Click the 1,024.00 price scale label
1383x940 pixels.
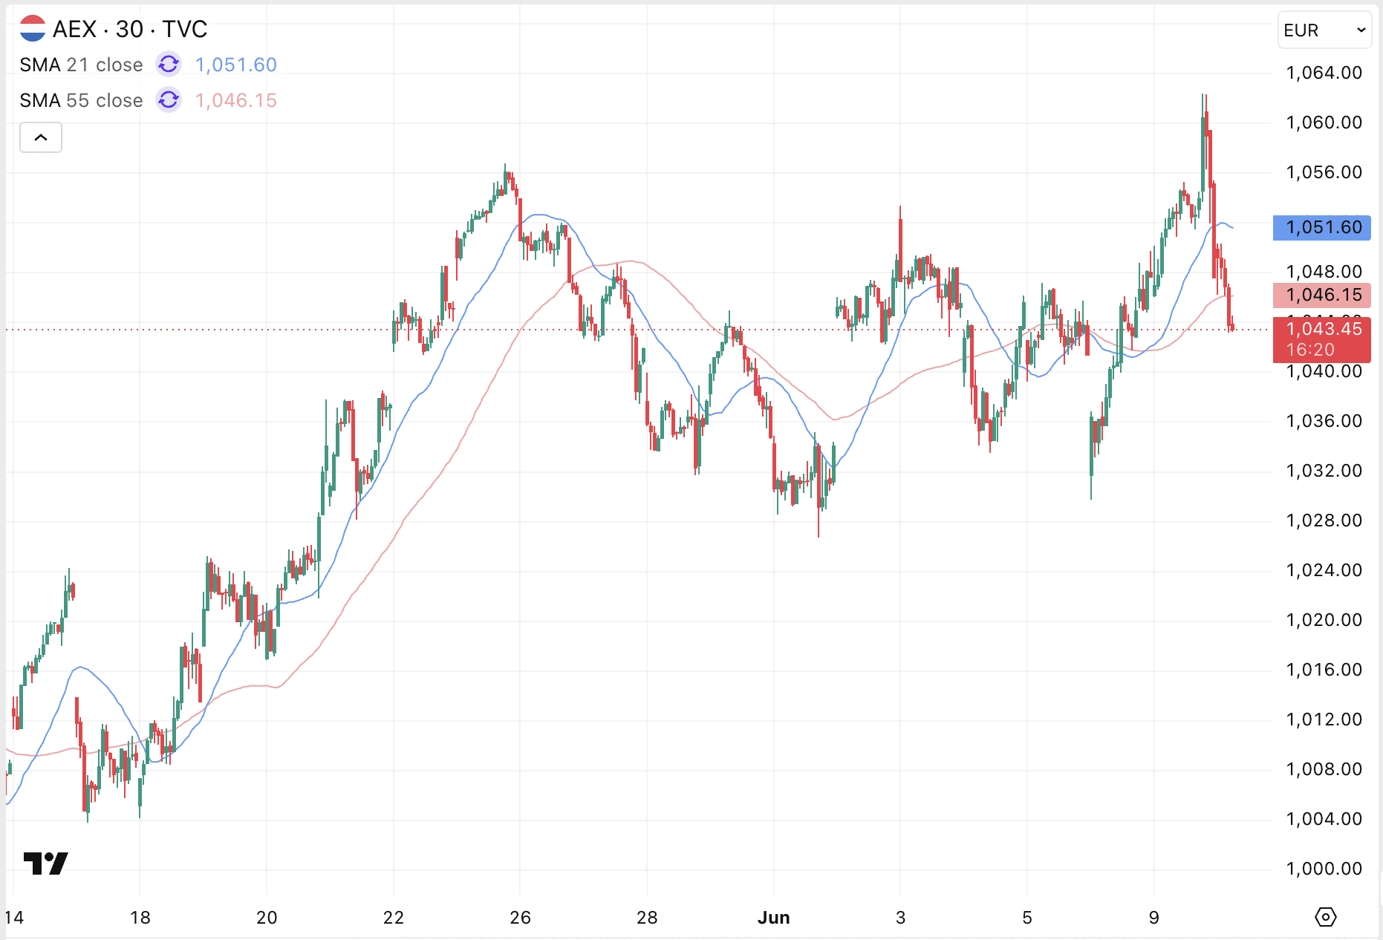pos(1324,570)
